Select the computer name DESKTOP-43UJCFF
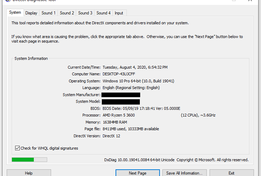The height and width of the screenshot is (176, 261). point(119,74)
